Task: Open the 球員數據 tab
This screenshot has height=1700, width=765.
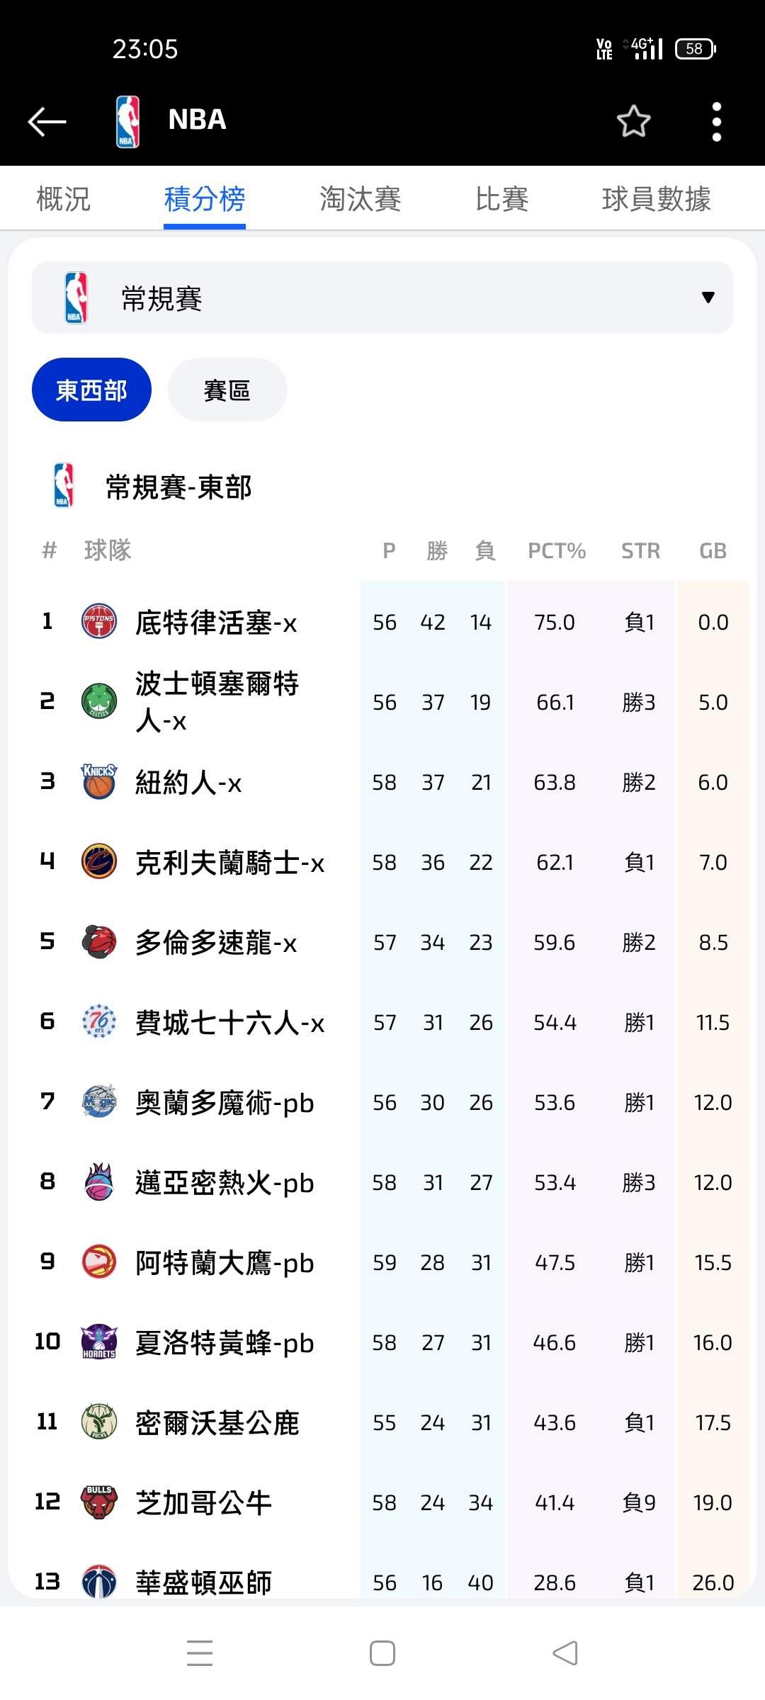Action: (x=656, y=199)
